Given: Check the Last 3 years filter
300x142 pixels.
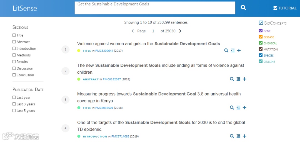Looking at the screenshot, I should [x=14, y=104].
